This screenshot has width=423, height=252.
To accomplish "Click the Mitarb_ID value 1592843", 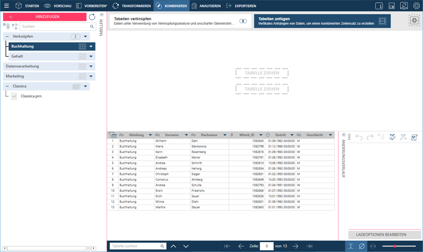I will (247, 141).
